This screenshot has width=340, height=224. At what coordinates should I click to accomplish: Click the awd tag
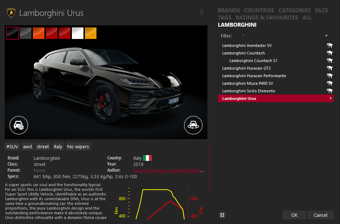pos(27,146)
